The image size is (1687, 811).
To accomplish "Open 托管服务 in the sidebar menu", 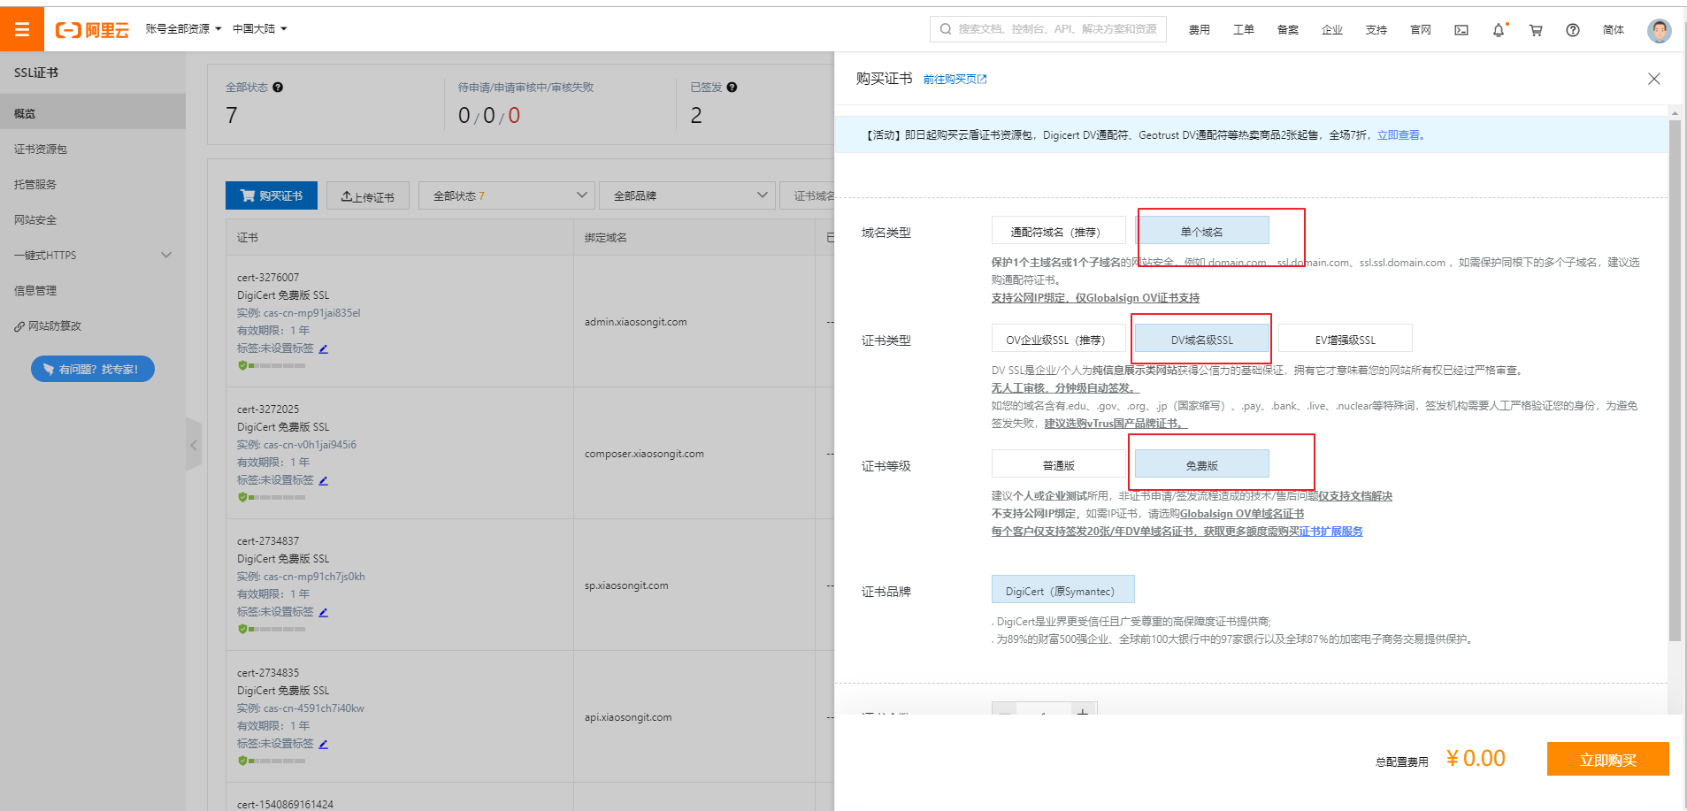I will click(x=35, y=185).
